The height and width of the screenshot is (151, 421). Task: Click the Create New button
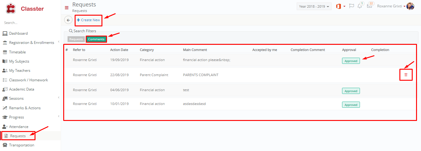point(89,20)
